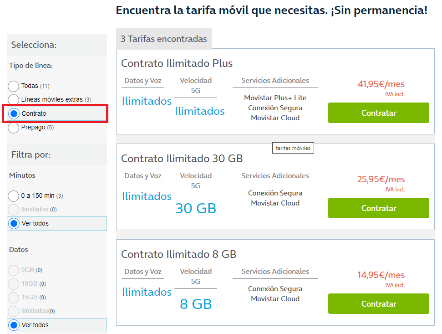The width and height of the screenshot is (442, 334).
Task: Click Contratar for Contrato Ilimitado 8 GB
Action: (378, 304)
